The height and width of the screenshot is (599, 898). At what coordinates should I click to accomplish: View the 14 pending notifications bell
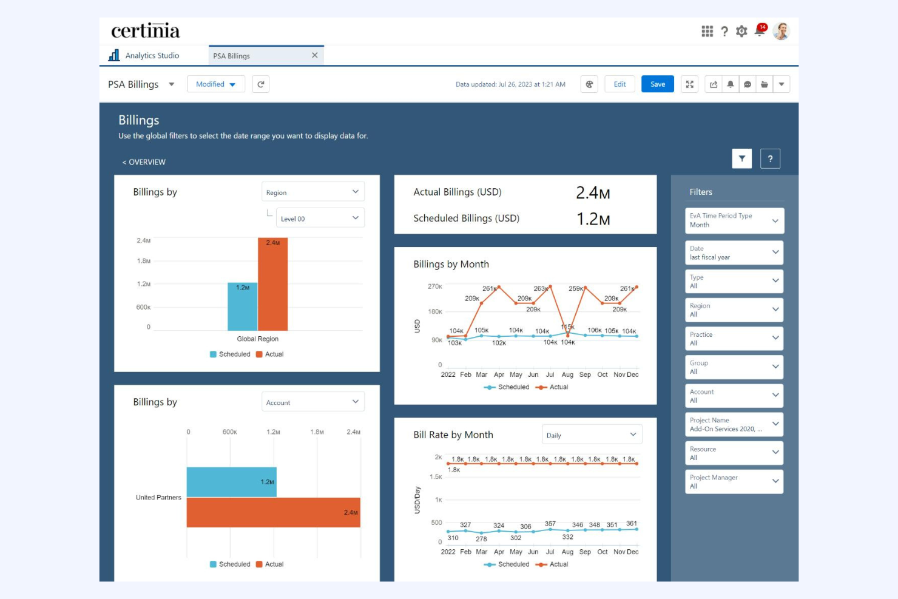coord(759,31)
